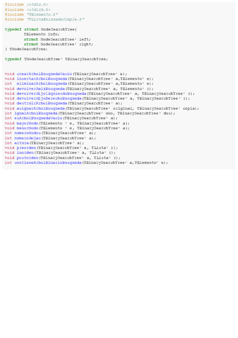Click the crearArbolBusquedaVacio function name

[44, 74]
